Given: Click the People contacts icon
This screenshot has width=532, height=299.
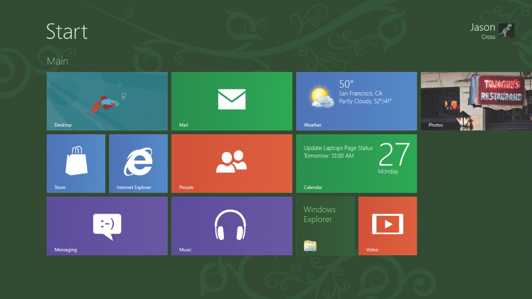Looking at the screenshot, I should (x=232, y=162).
